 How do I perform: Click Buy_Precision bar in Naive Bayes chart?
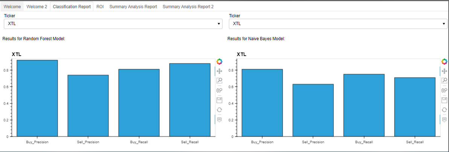(x=262, y=103)
